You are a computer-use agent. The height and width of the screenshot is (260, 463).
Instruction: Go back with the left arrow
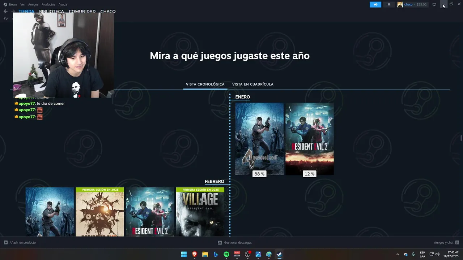click(5, 11)
